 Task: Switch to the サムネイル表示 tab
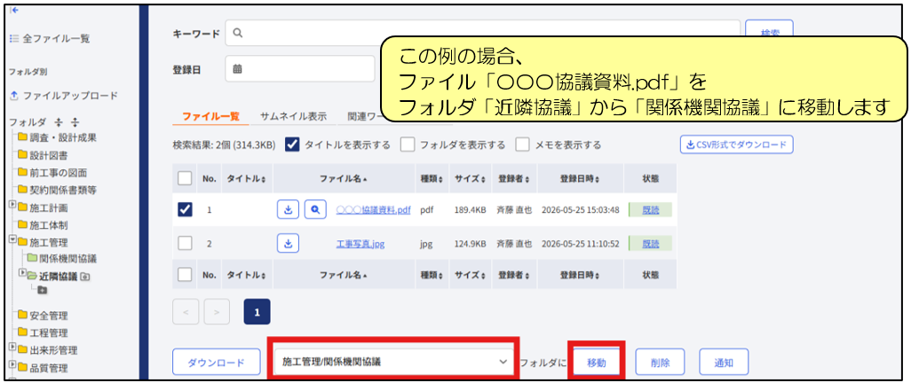(x=293, y=115)
